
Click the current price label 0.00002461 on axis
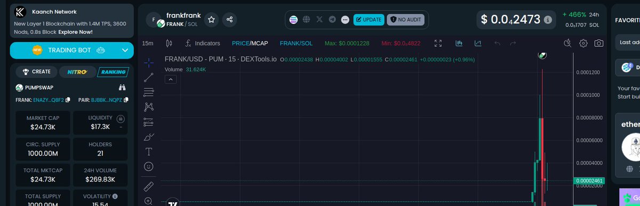click(x=589, y=181)
